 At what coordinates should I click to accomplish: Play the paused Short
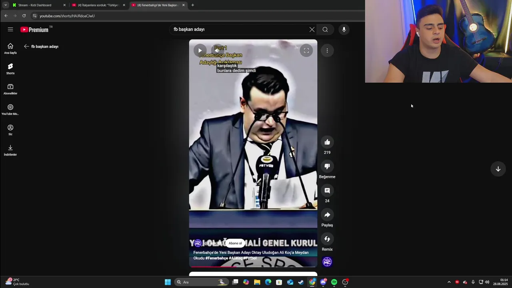200,50
